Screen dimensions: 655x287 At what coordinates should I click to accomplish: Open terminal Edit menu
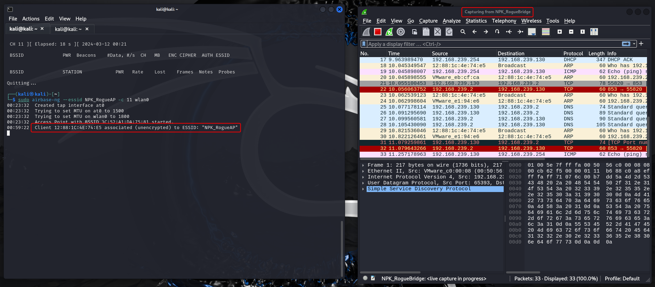(49, 19)
